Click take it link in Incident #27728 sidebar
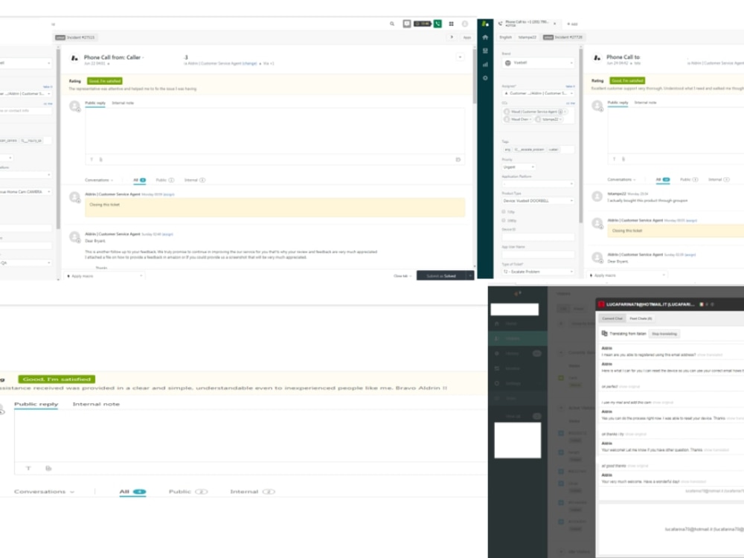 point(570,86)
